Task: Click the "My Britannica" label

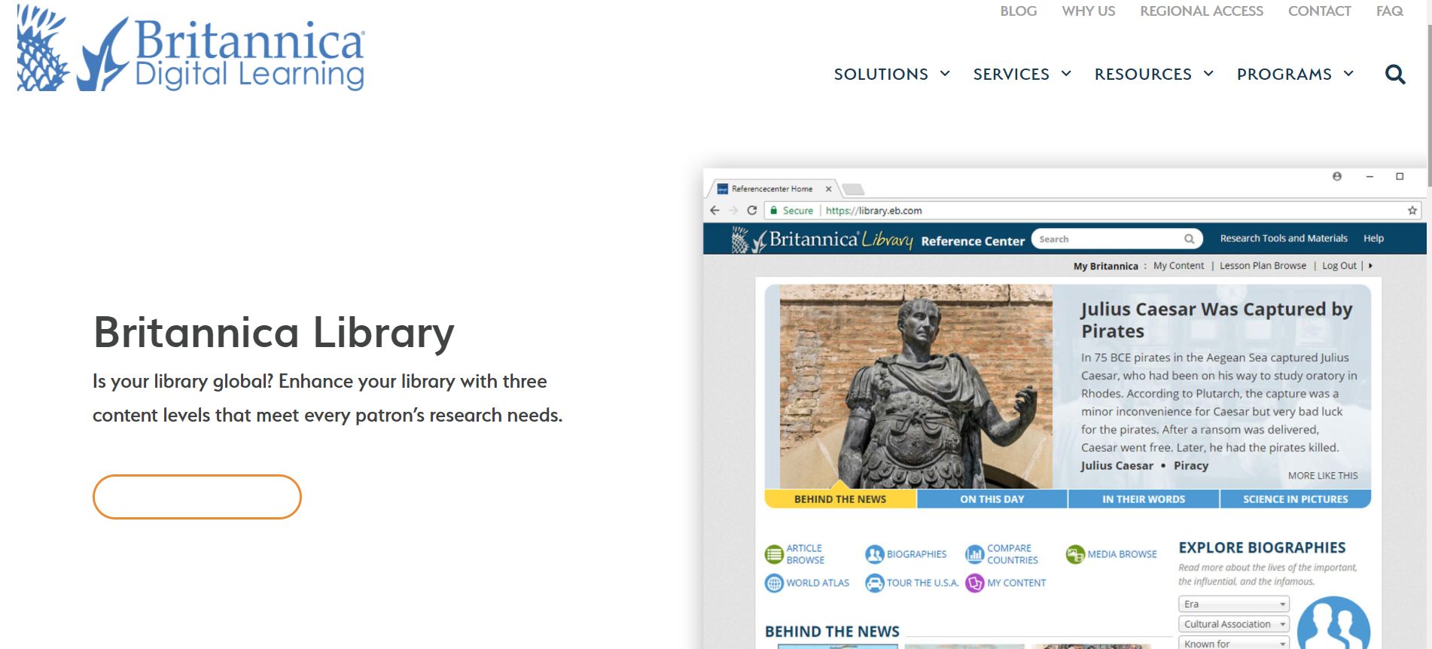Action: [1105, 266]
